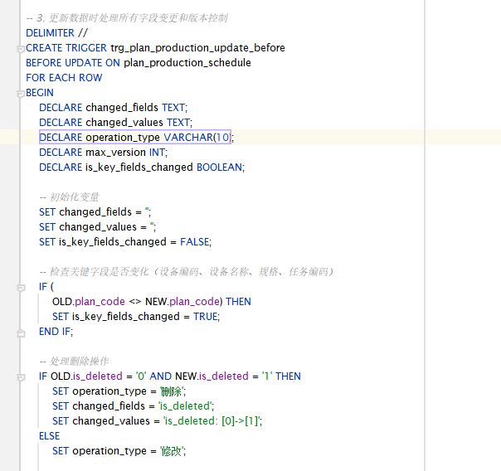Click the FOR EACH ROW line
This screenshot has height=471, width=501.
64,78
